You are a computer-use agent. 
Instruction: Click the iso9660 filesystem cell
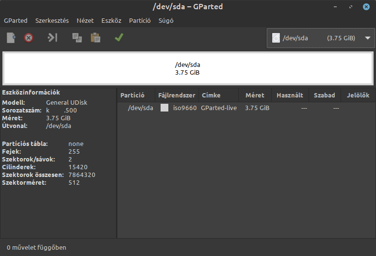pyautogui.click(x=185, y=108)
